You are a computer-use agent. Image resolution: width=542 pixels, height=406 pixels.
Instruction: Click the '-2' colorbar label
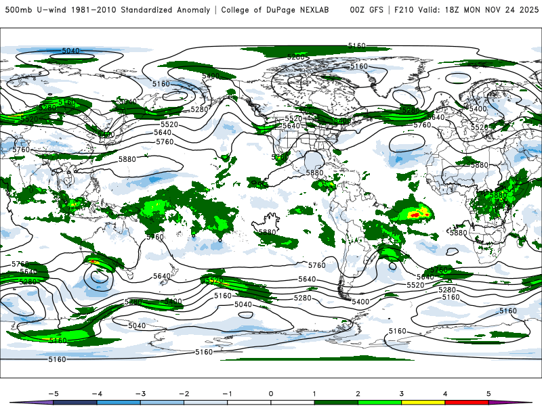(184, 394)
